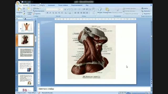The image size is (168, 94).
Task: Open the Макет layout dropdown
Action: coord(37,8)
